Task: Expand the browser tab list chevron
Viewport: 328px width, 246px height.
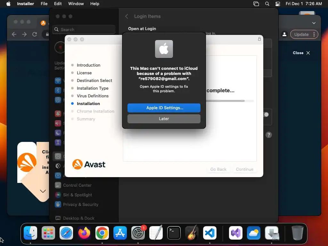Action: [314, 23]
